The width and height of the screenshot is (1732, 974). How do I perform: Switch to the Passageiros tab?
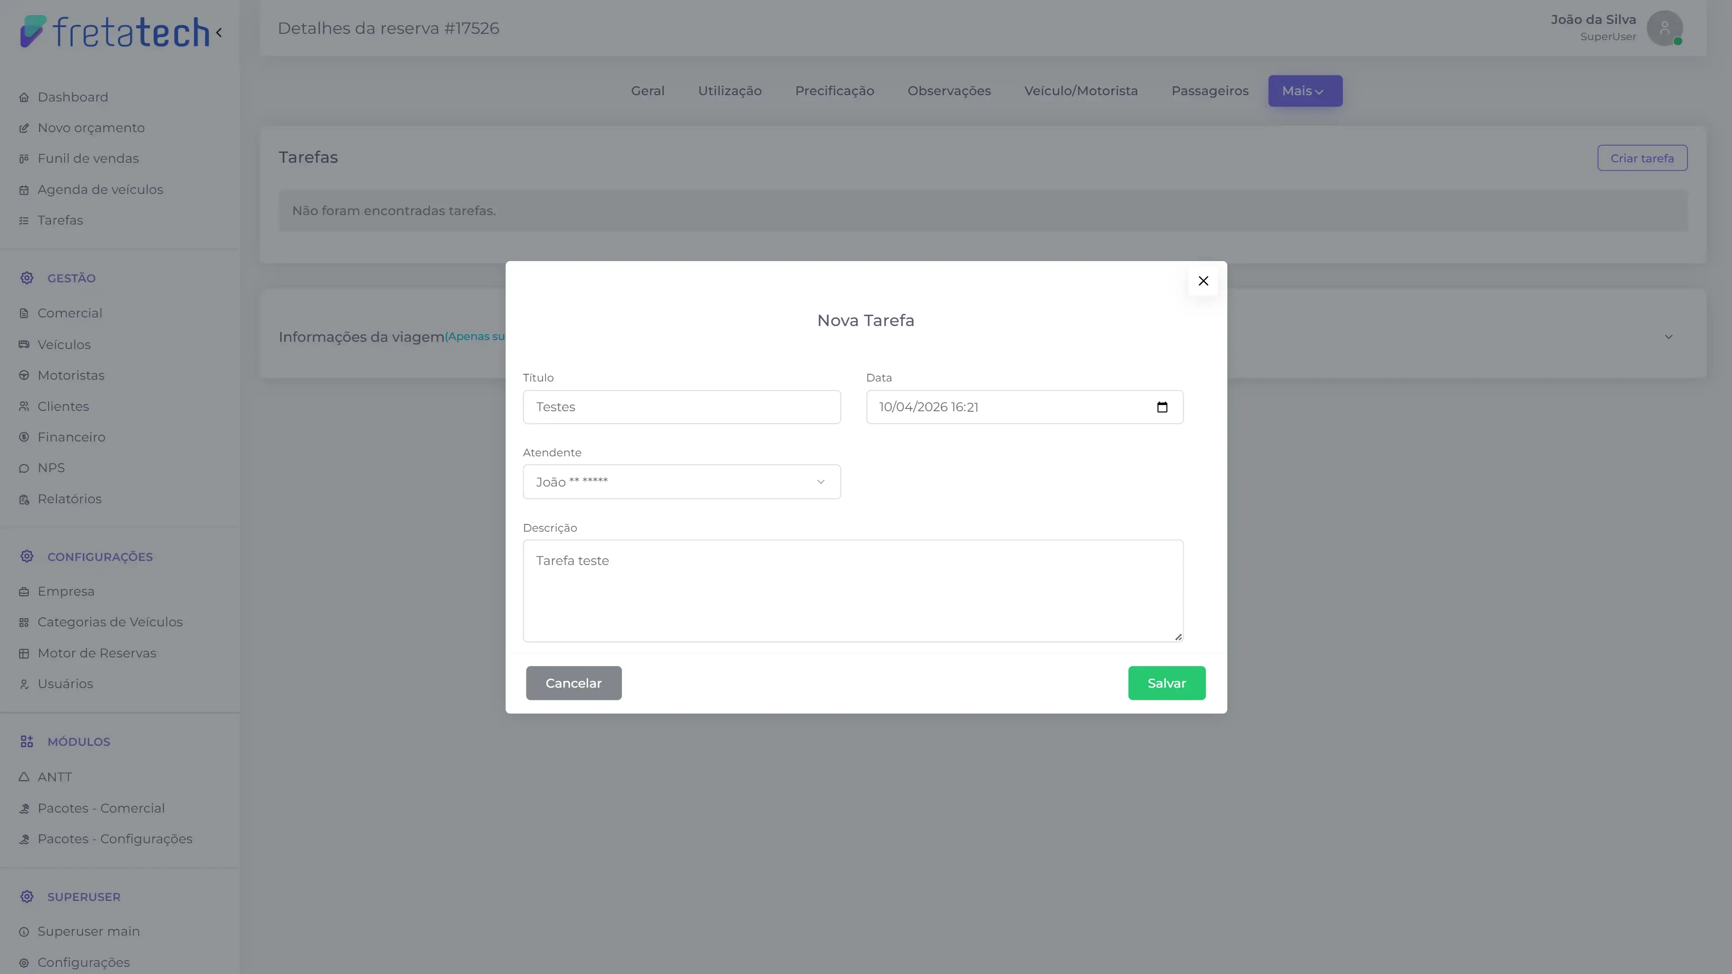(x=1210, y=91)
